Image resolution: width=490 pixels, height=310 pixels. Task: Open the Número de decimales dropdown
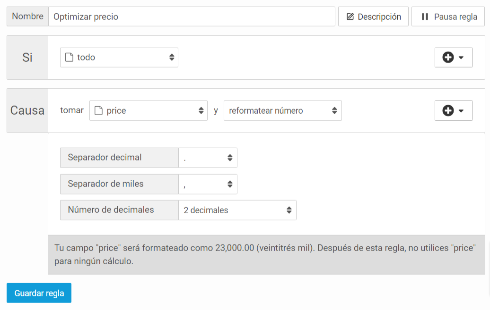[x=237, y=210]
